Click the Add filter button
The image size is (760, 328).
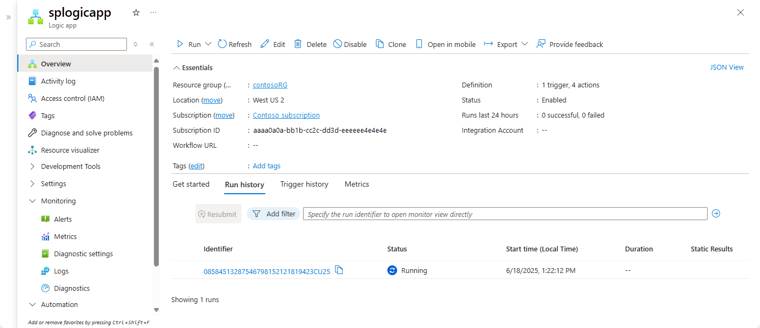274,214
